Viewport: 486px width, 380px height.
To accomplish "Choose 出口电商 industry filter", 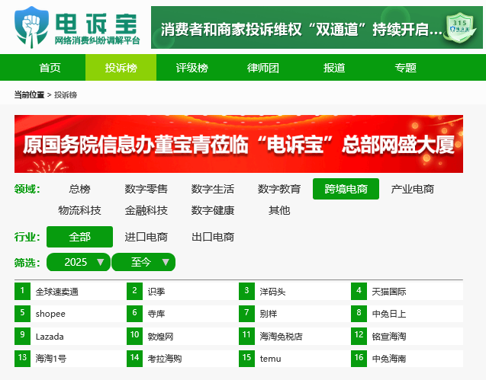I will click(213, 237).
